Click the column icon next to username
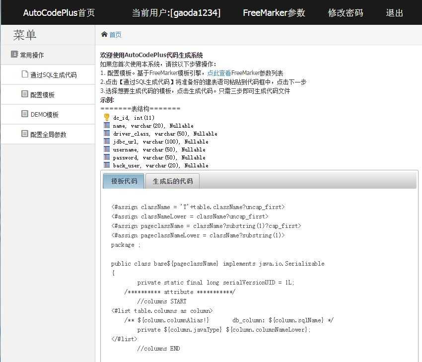 pyautogui.click(x=107, y=149)
